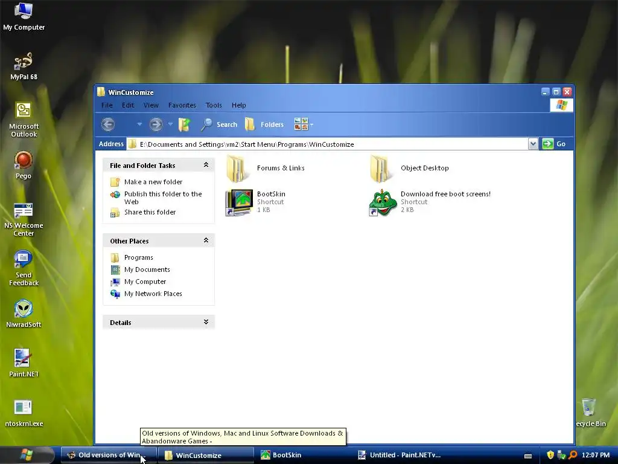Select the Object Desktop folder icon
Screen dimensions: 618x464
tap(381, 169)
